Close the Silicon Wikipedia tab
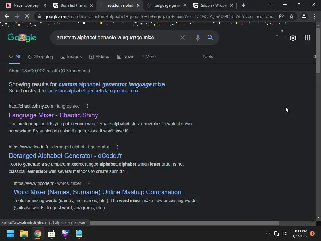The width and height of the screenshot is (321, 241). (x=232, y=5)
